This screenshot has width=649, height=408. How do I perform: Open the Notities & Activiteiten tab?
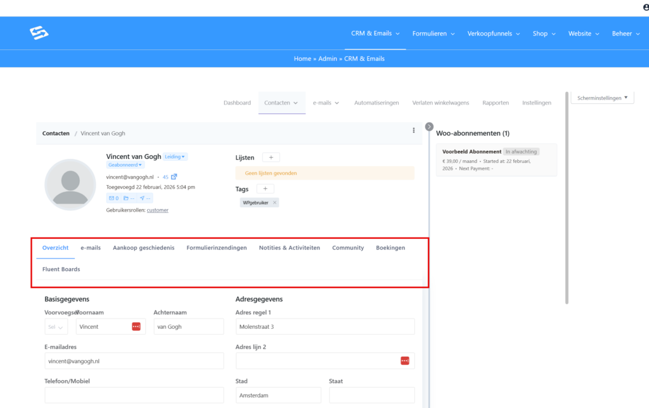point(289,248)
